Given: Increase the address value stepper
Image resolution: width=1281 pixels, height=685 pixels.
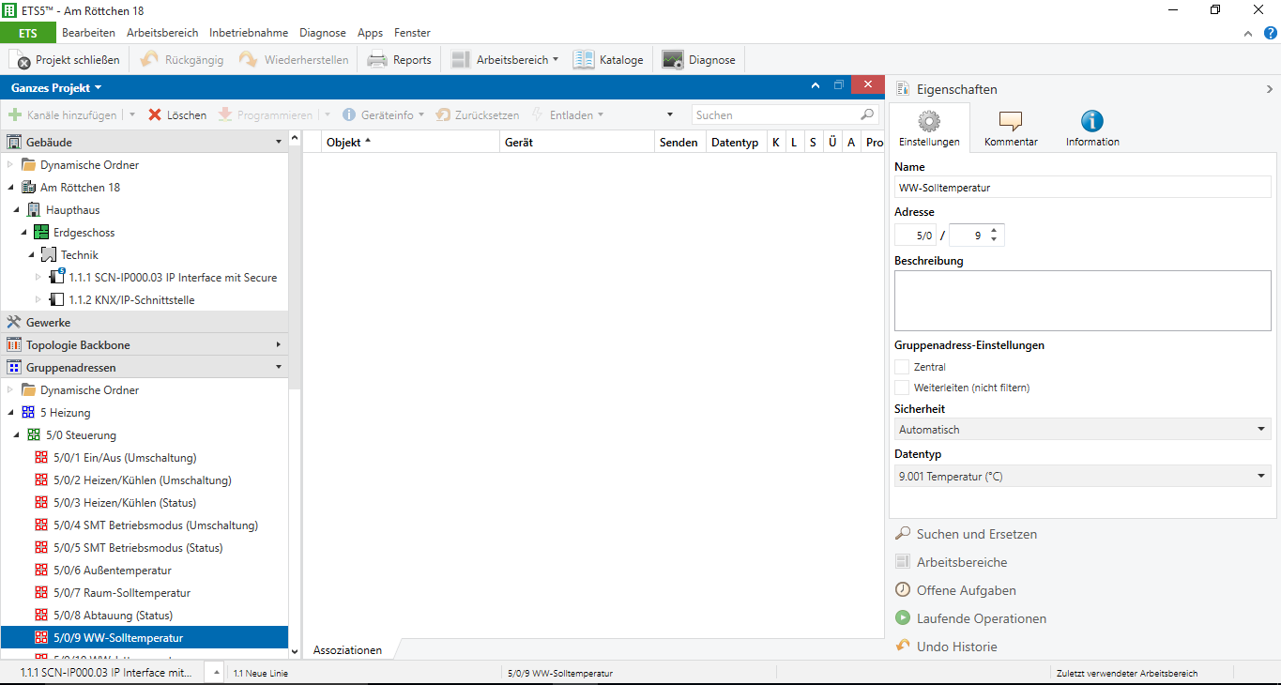Looking at the screenshot, I should (x=994, y=230).
